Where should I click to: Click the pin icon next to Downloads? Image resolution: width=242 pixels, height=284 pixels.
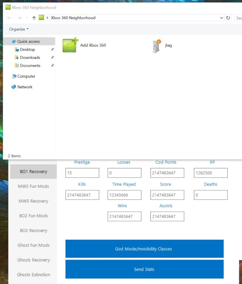click(x=52, y=57)
